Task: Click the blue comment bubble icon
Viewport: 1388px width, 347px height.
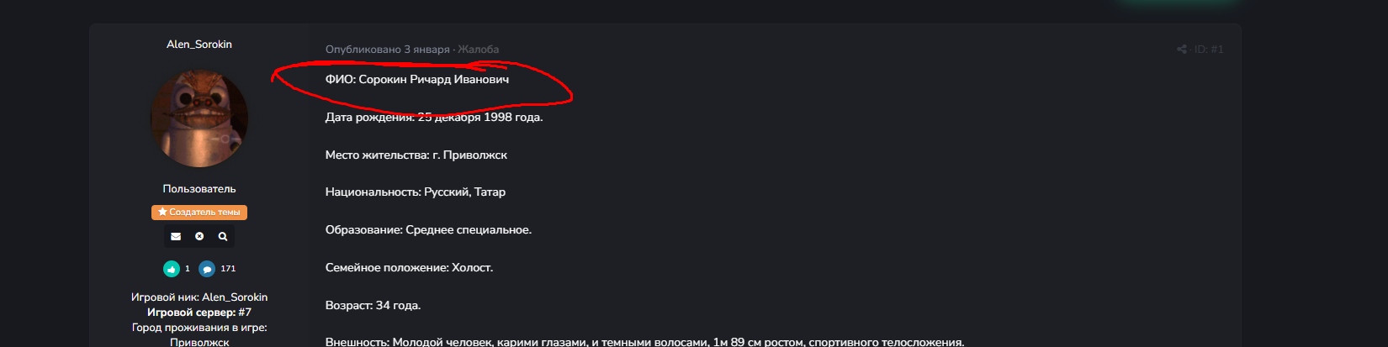Action: (x=207, y=269)
